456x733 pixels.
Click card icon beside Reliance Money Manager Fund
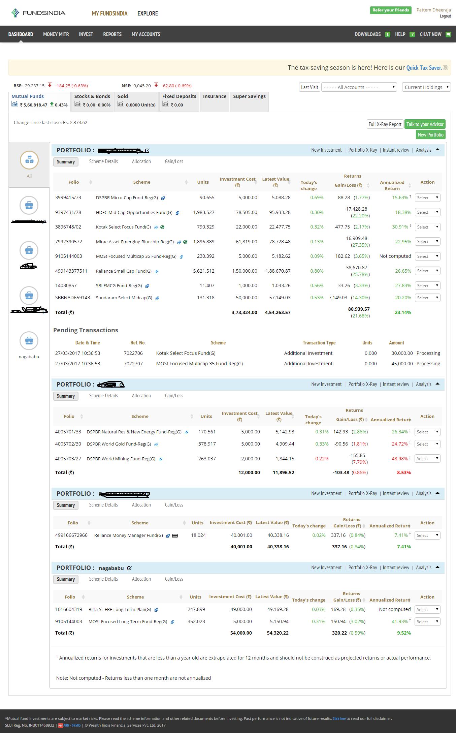tap(175, 536)
